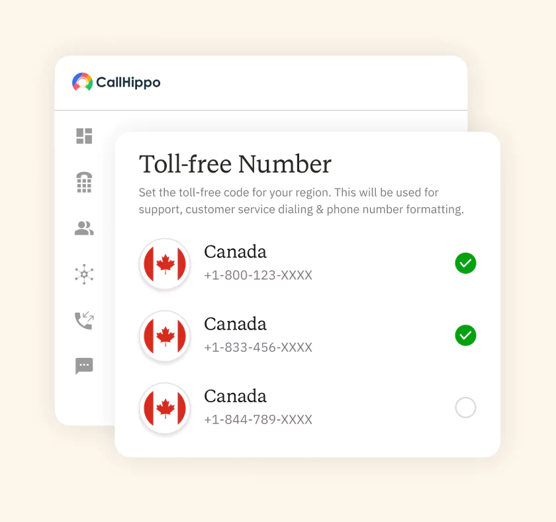Click the CallHippo logo icon

click(x=82, y=82)
